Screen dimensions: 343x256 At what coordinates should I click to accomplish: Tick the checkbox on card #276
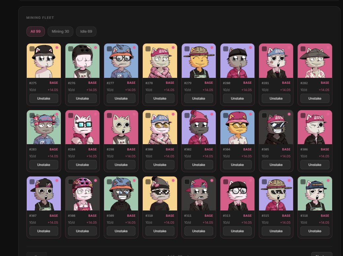coord(71,49)
